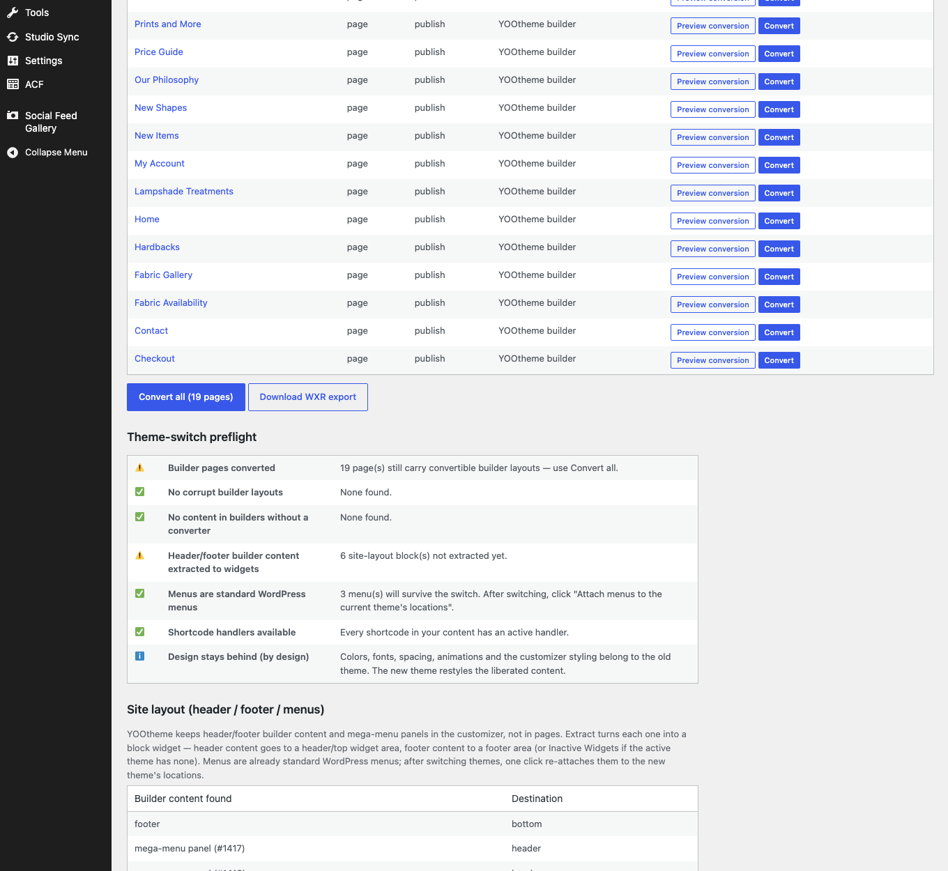The image size is (948, 871).
Task: Click green check beside No content in builders
Action: (x=139, y=517)
